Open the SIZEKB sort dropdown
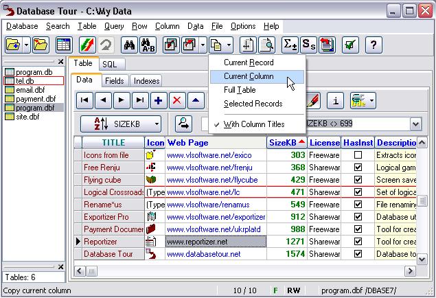 pos(157,124)
